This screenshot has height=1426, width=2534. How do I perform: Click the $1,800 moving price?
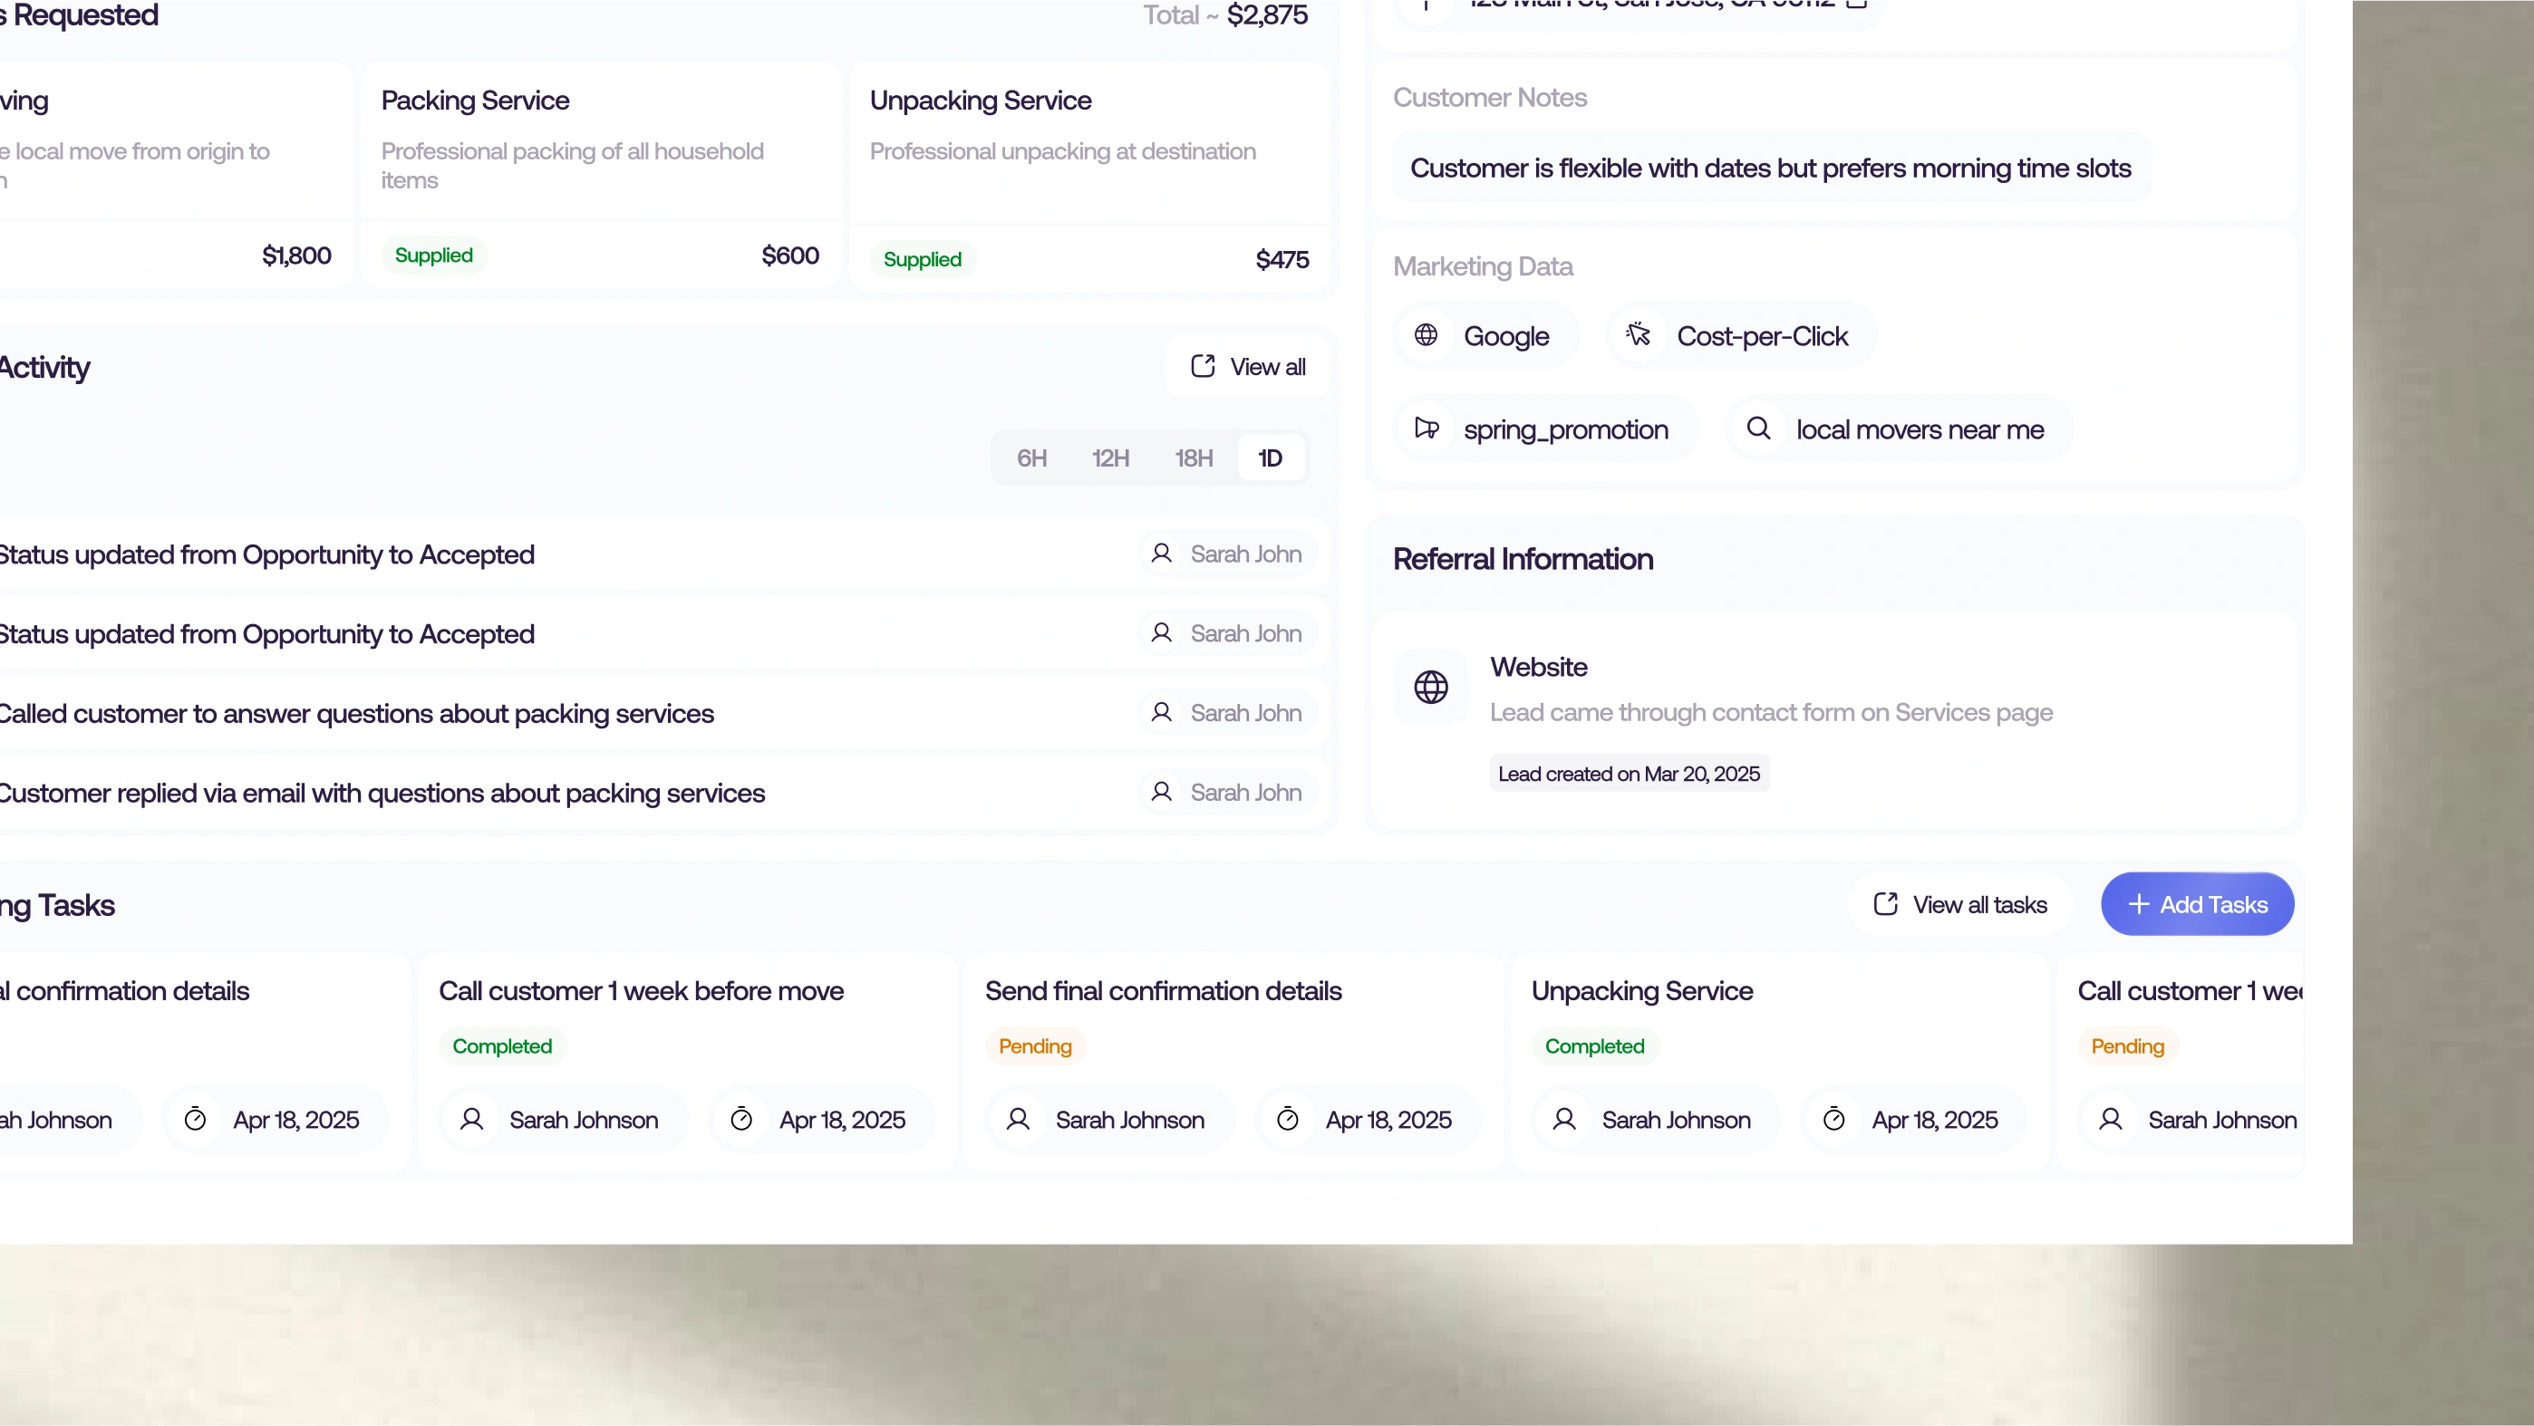[296, 255]
